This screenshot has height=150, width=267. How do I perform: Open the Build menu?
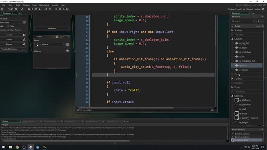point(18,5)
